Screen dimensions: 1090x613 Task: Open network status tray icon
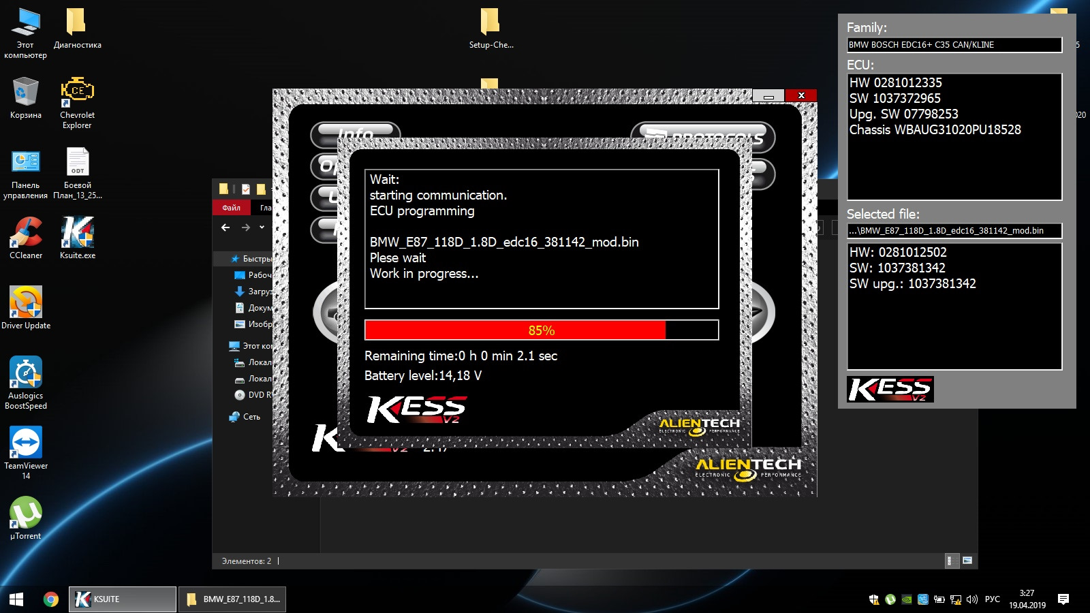pos(956,599)
